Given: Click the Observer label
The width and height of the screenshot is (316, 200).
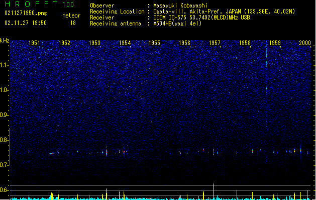Looking at the screenshot, I should 102,5.
